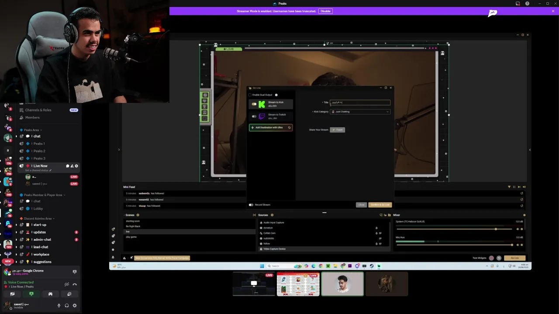Screen dimensions: 559x314
Task: Click the Disable streamer mode button
Action: [x=325, y=11]
